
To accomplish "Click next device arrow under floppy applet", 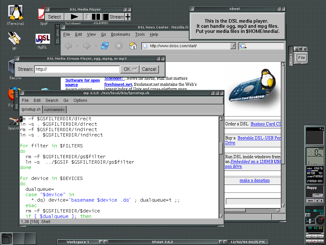I will point(322,201).
